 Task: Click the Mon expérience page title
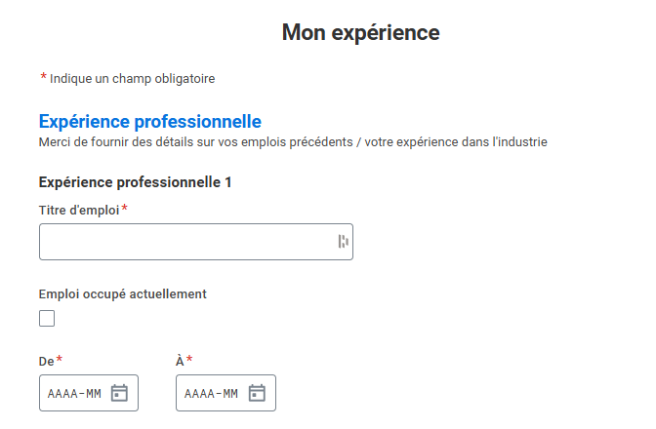[x=360, y=32]
